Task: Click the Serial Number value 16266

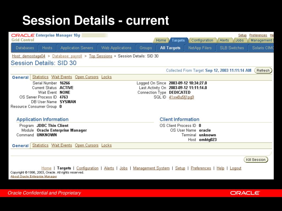Action: click(65, 83)
